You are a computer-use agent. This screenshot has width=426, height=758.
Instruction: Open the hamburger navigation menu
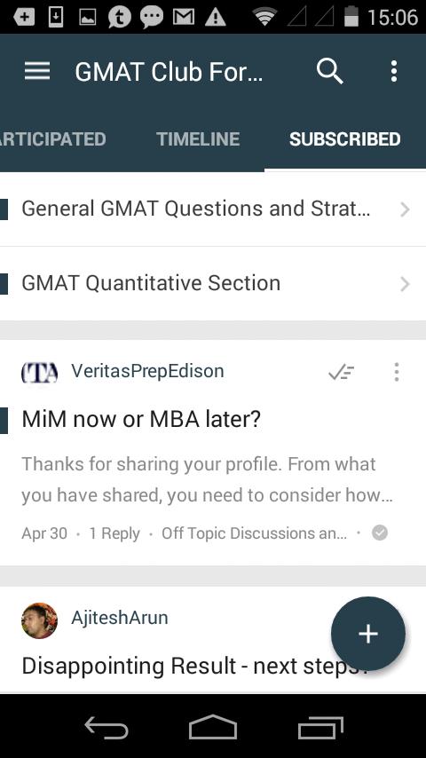37,72
